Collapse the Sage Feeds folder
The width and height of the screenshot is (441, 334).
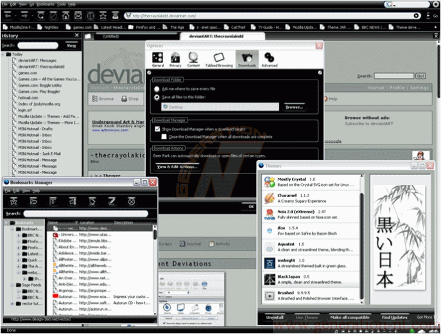coord(12,285)
